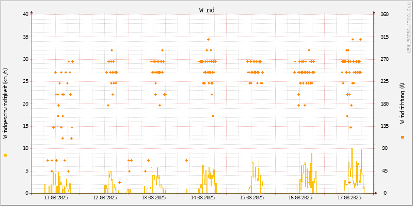Select the 15.08.2025 date label
This screenshot has width=413, height=206.
[x=252, y=197]
